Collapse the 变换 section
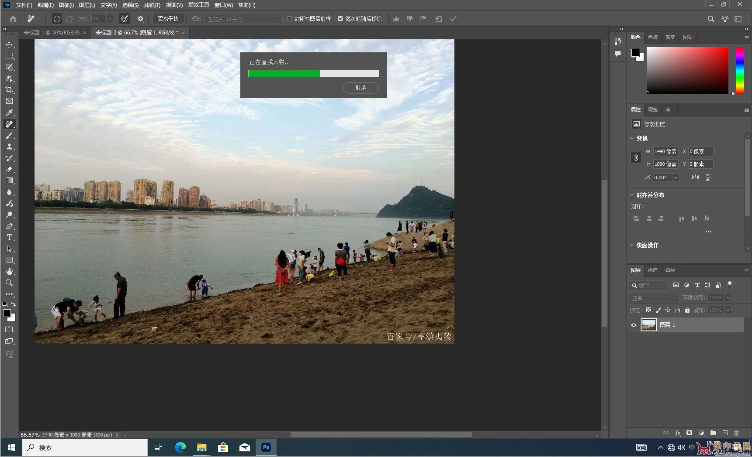 coord(632,138)
